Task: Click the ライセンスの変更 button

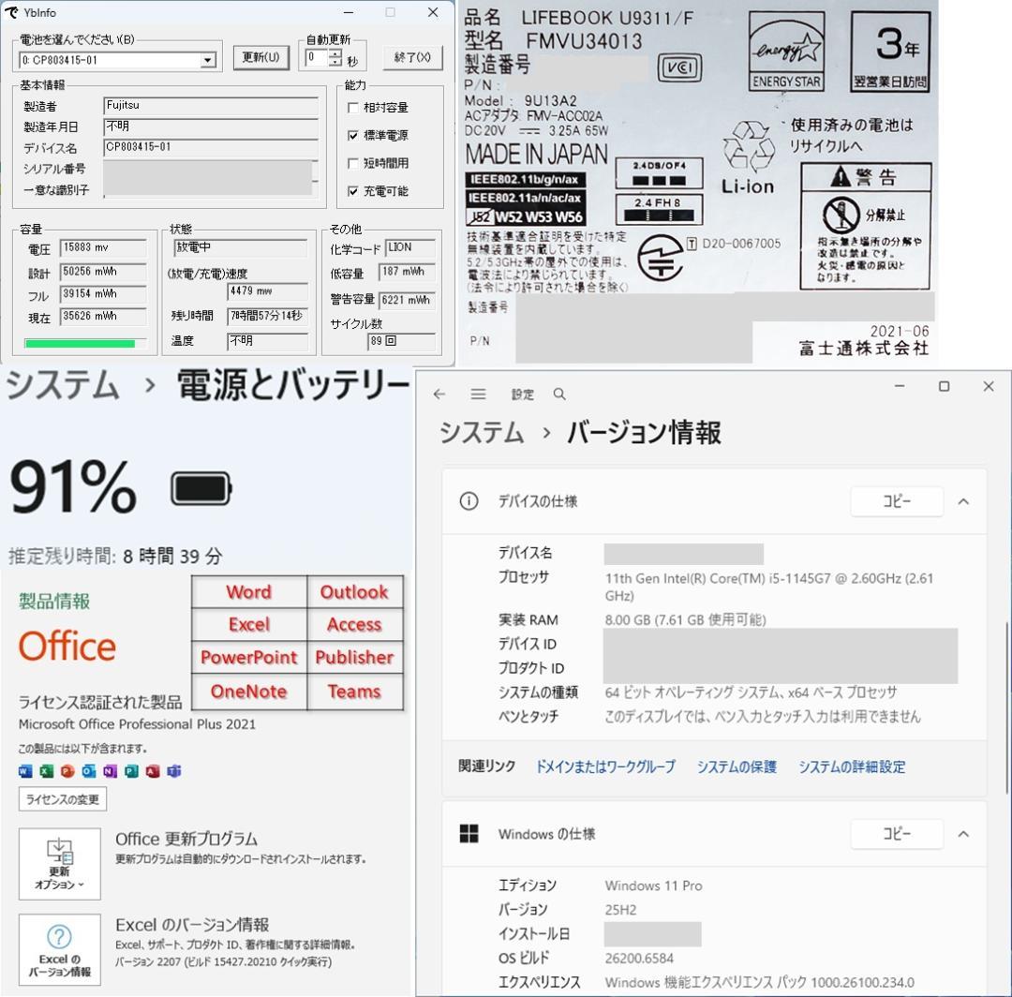Action: tap(63, 799)
